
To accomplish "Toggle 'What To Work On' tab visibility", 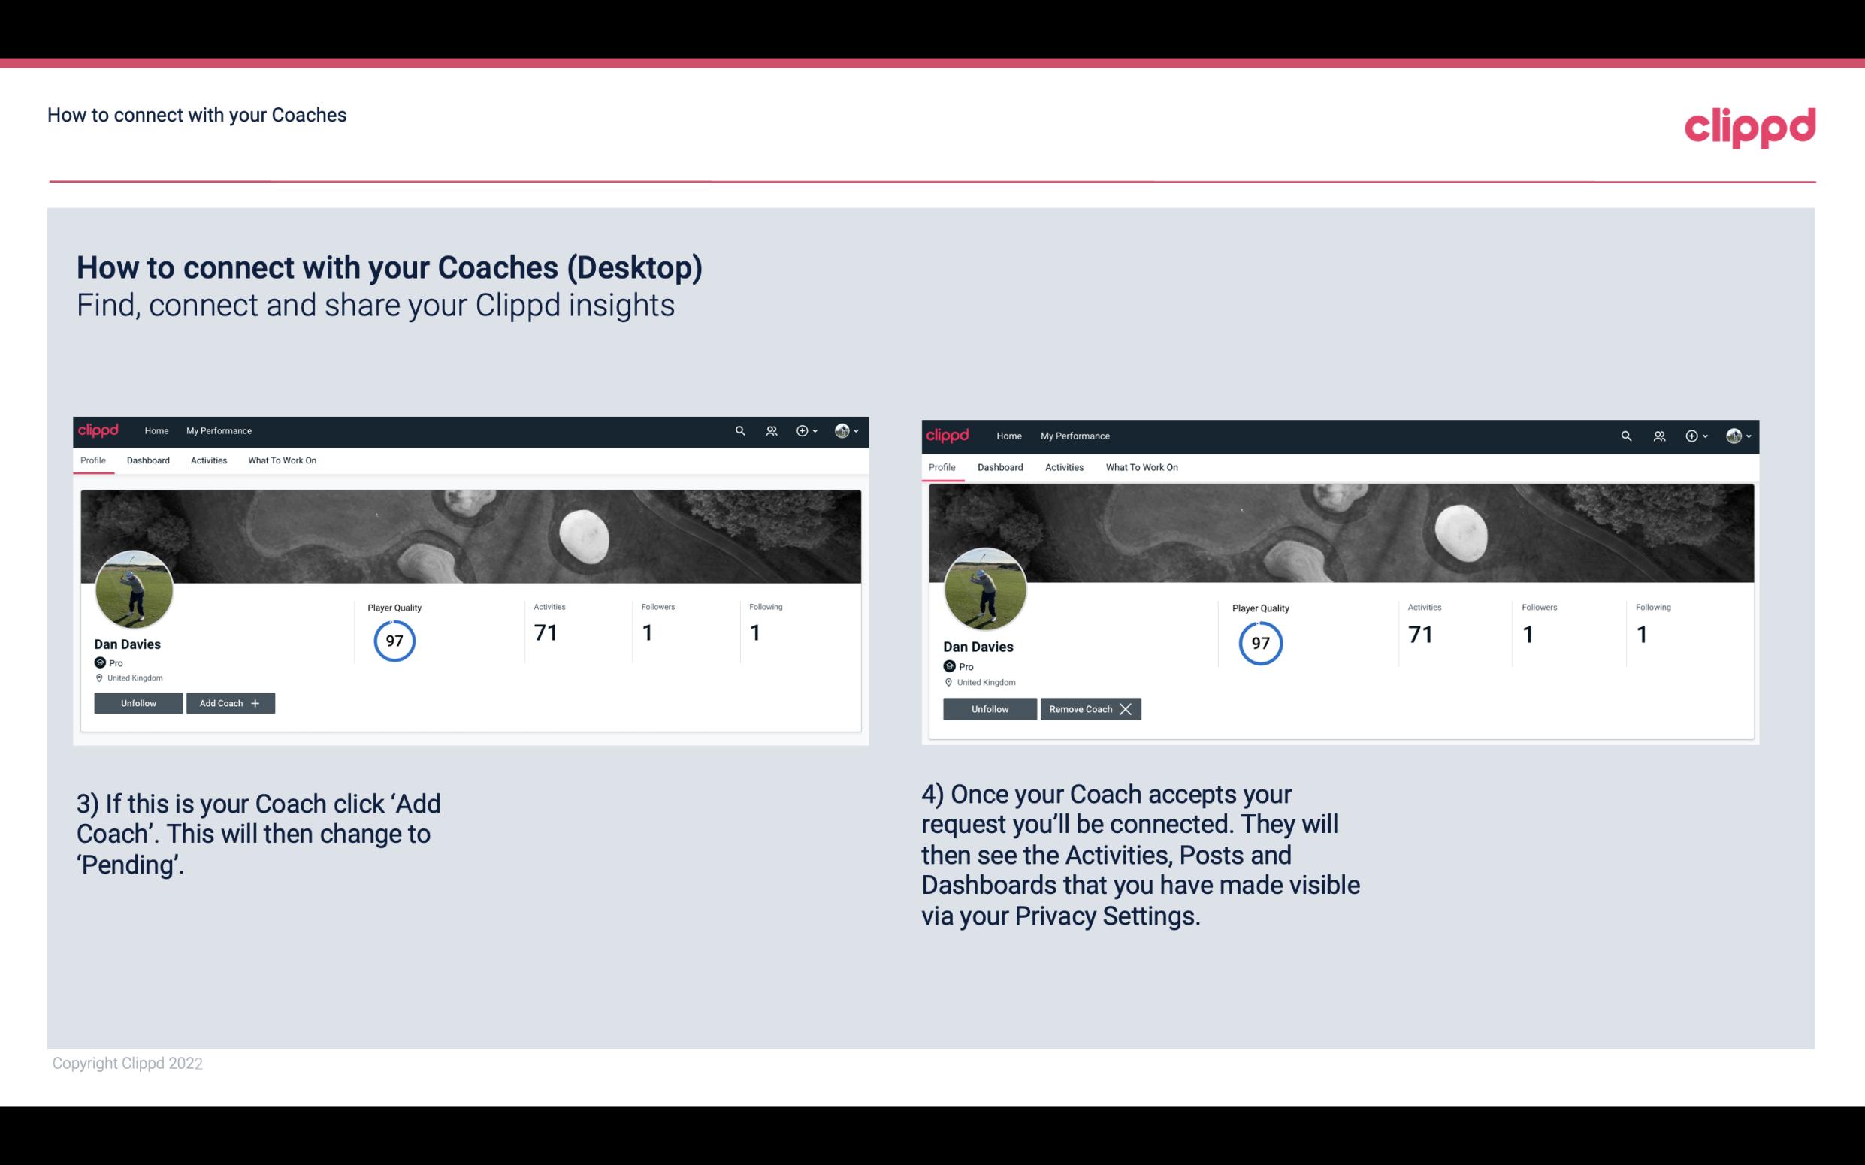I will click(282, 460).
